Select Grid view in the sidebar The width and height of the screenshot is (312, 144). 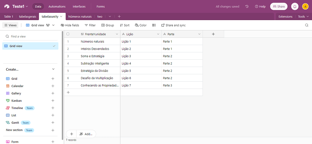30,46
